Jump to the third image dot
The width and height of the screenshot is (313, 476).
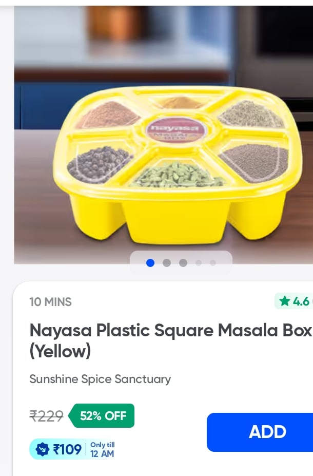pyautogui.click(x=183, y=263)
